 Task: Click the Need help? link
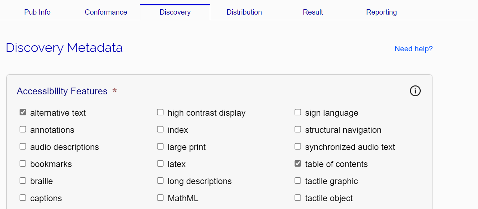click(x=414, y=49)
